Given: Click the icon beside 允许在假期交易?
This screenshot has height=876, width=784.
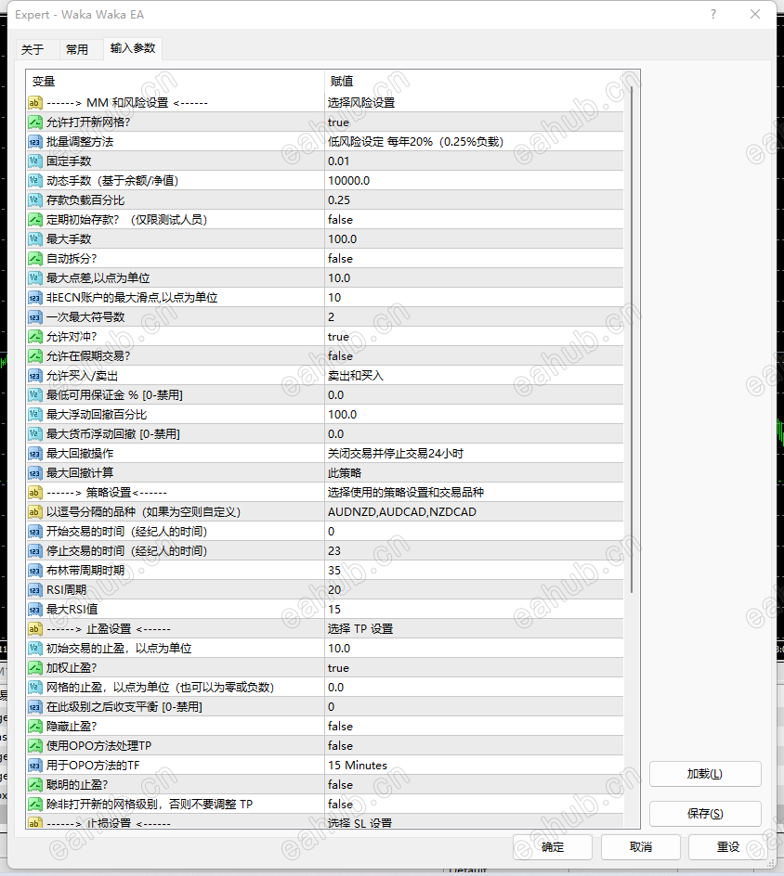Looking at the screenshot, I should pyautogui.click(x=34, y=356).
